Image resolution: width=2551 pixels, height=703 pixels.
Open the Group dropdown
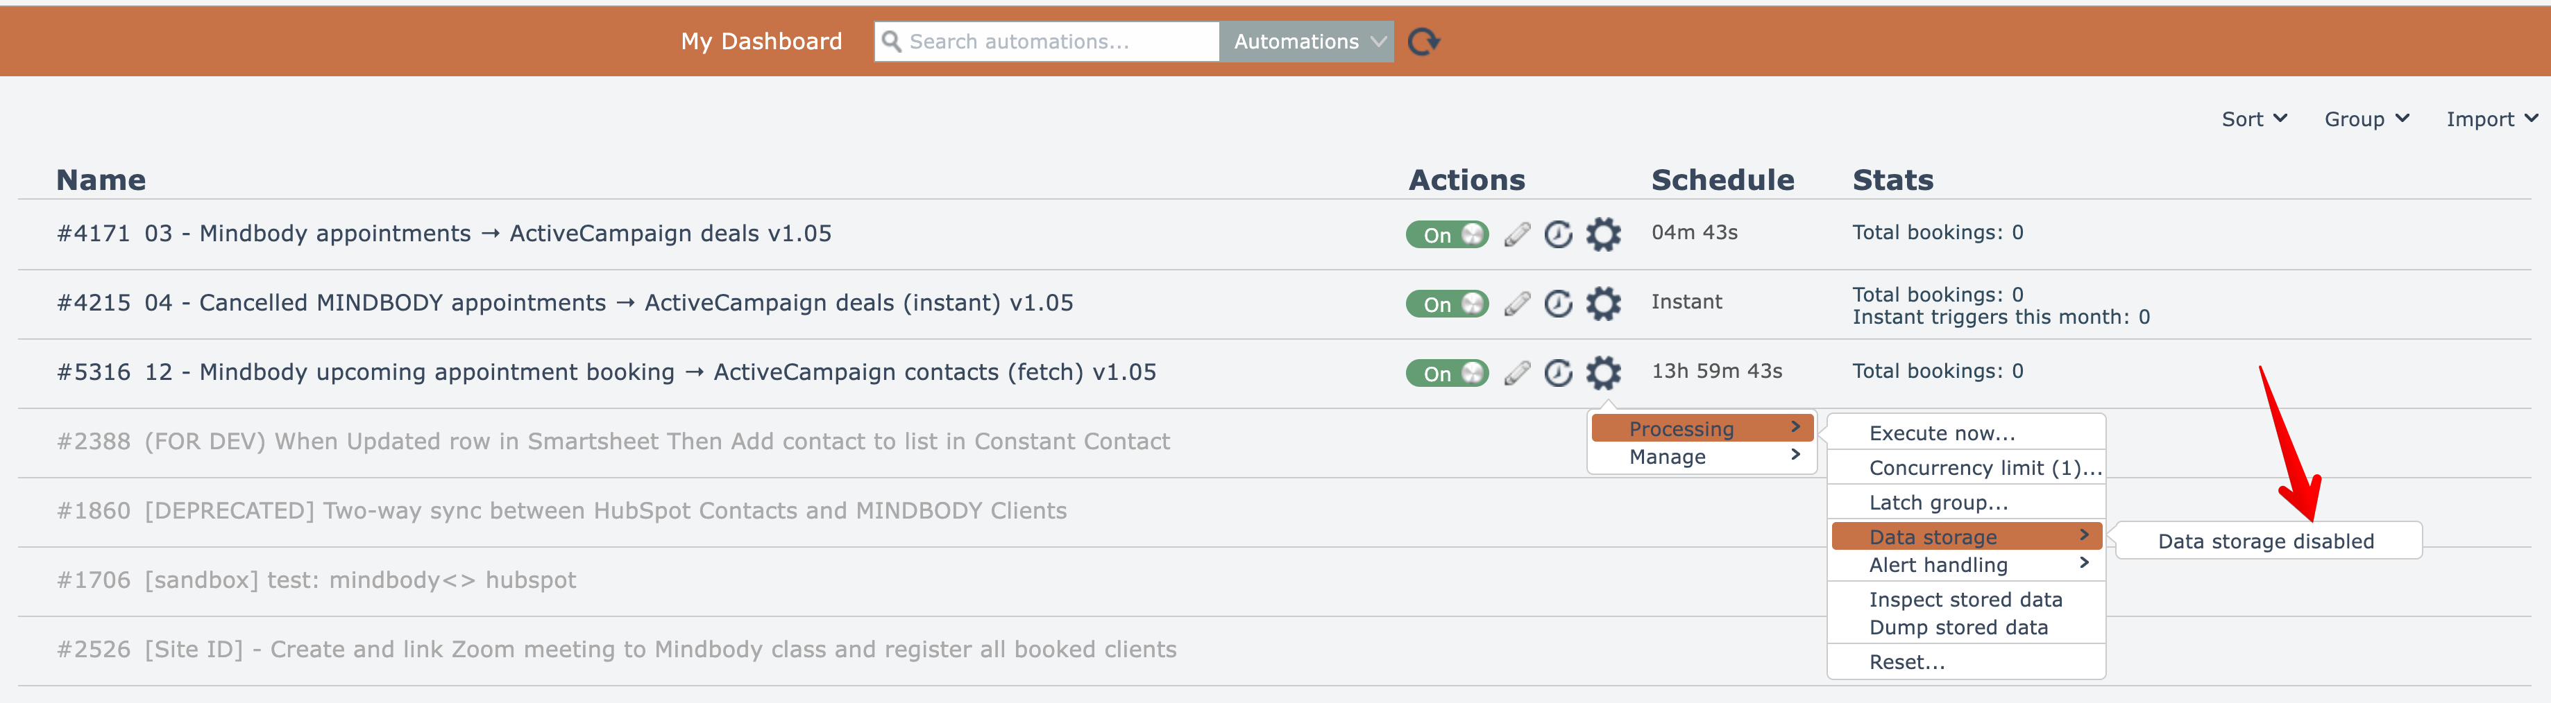tap(2366, 119)
